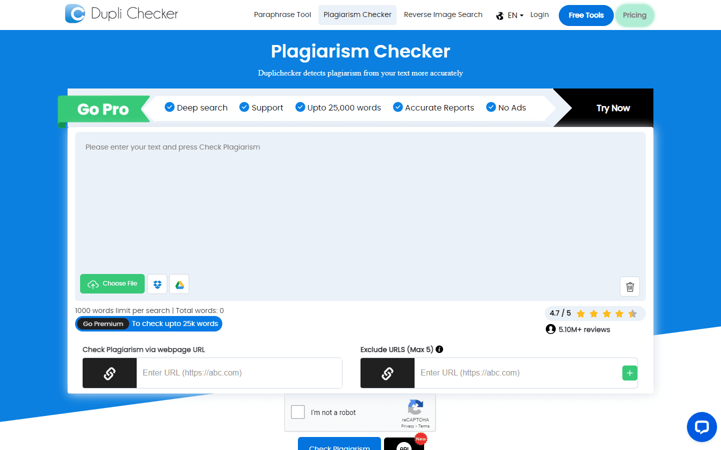Click the link icon for Exclude URLs

(x=388, y=373)
